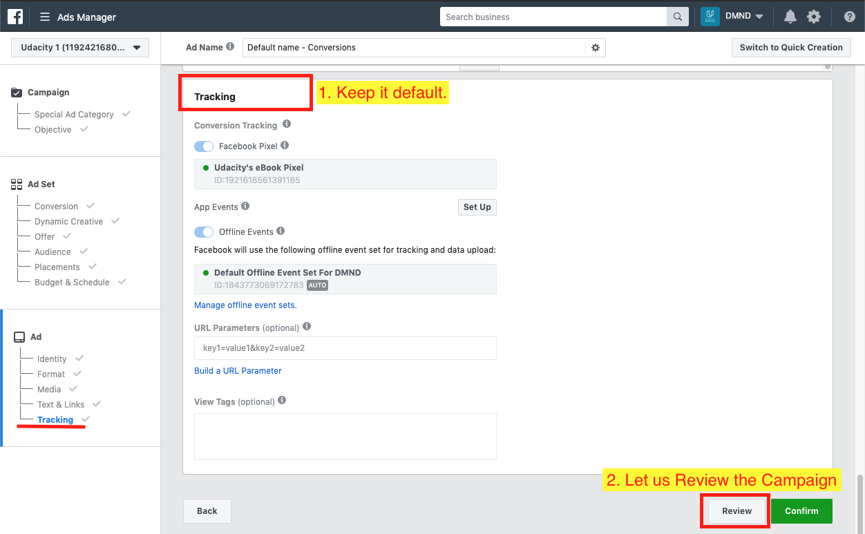The width and height of the screenshot is (865, 534).
Task: Toggle the Facebook Pixel switch
Action: 204,146
